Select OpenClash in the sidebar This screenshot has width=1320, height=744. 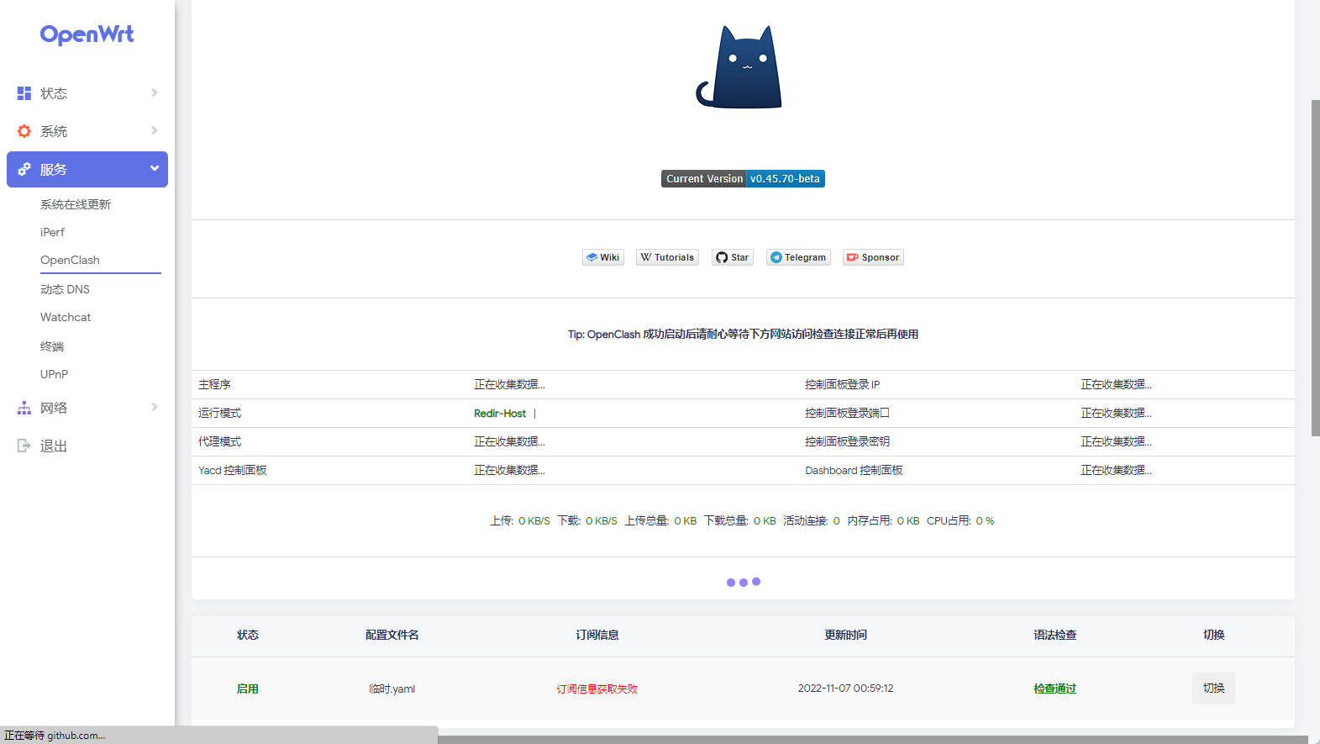coord(70,260)
